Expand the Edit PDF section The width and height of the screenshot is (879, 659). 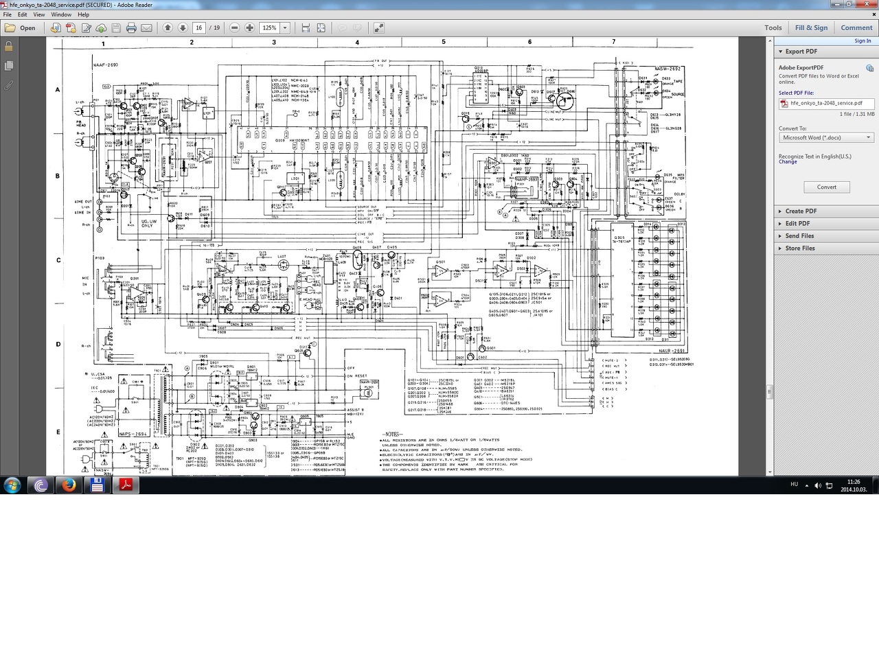click(x=825, y=224)
